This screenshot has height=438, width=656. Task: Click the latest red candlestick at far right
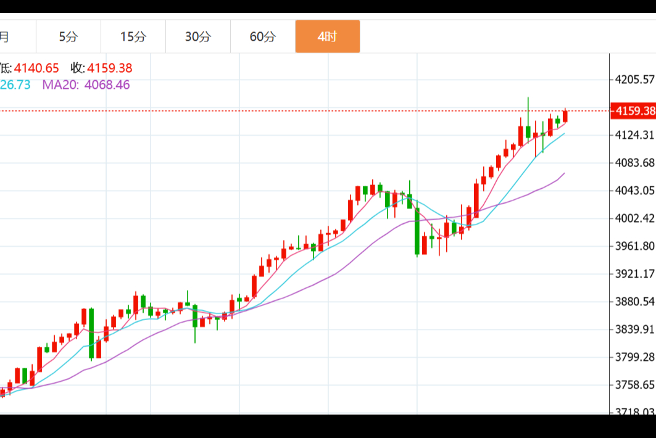click(x=565, y=116)
